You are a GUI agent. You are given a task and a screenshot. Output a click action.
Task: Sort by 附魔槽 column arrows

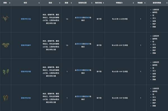click(145, 3)
